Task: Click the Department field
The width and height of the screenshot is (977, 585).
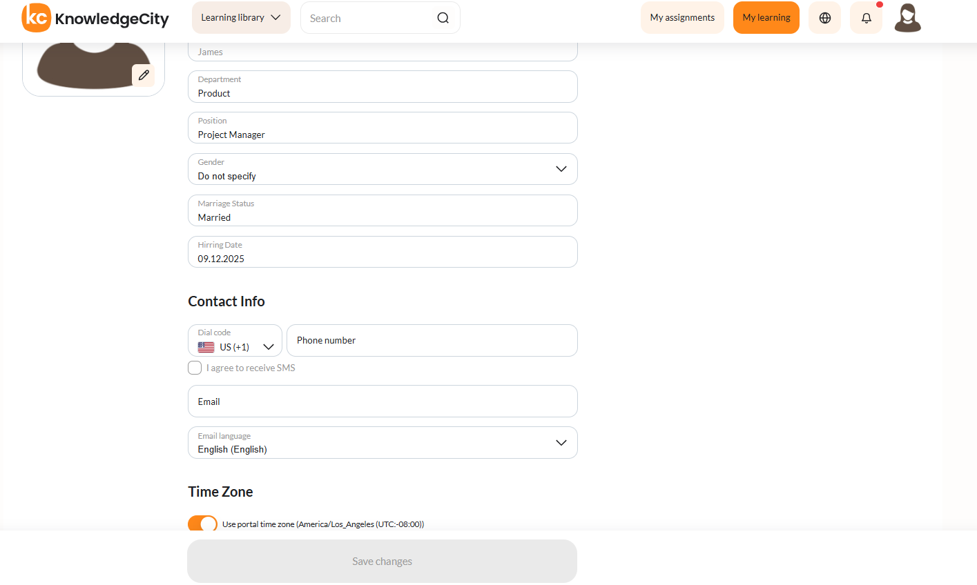Action: [x=383, y=86]
